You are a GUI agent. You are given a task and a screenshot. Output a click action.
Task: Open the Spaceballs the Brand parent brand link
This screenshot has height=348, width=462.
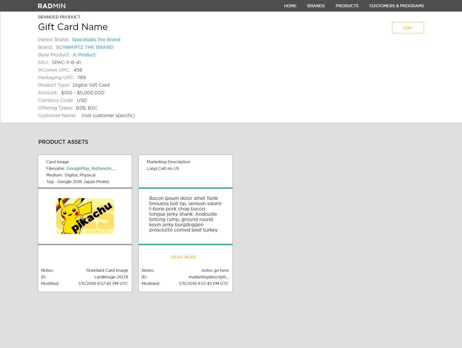click(x=96, y=40)
